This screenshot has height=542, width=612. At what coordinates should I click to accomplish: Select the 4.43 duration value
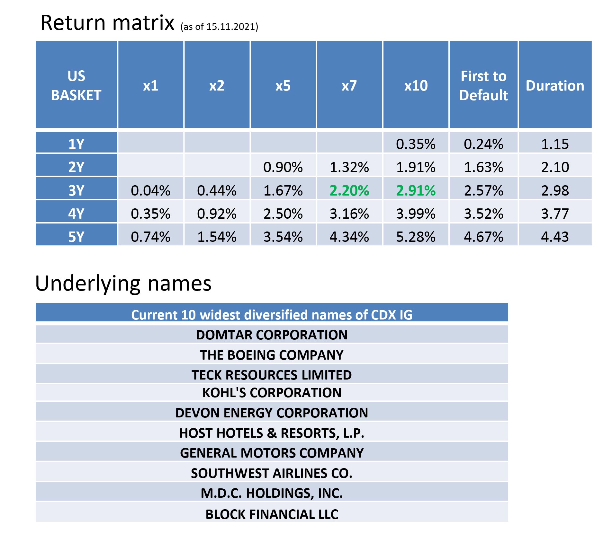tap(555, 236)
